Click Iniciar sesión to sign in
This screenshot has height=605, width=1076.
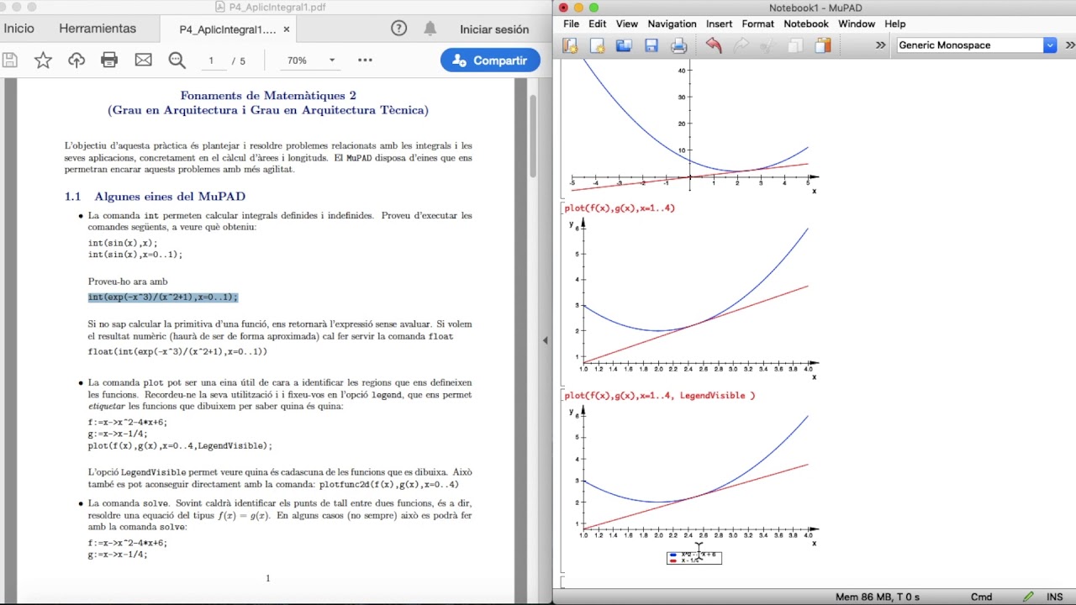(x=494, y=29)
